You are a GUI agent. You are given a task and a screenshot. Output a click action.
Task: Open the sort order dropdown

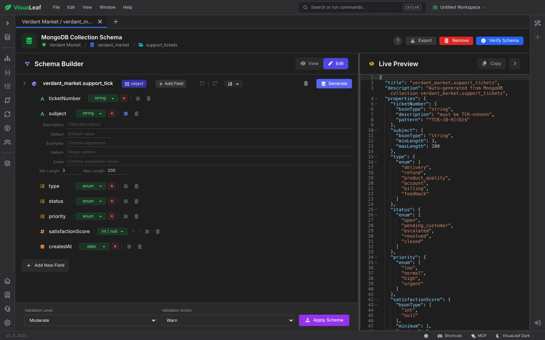click(234, 84)
